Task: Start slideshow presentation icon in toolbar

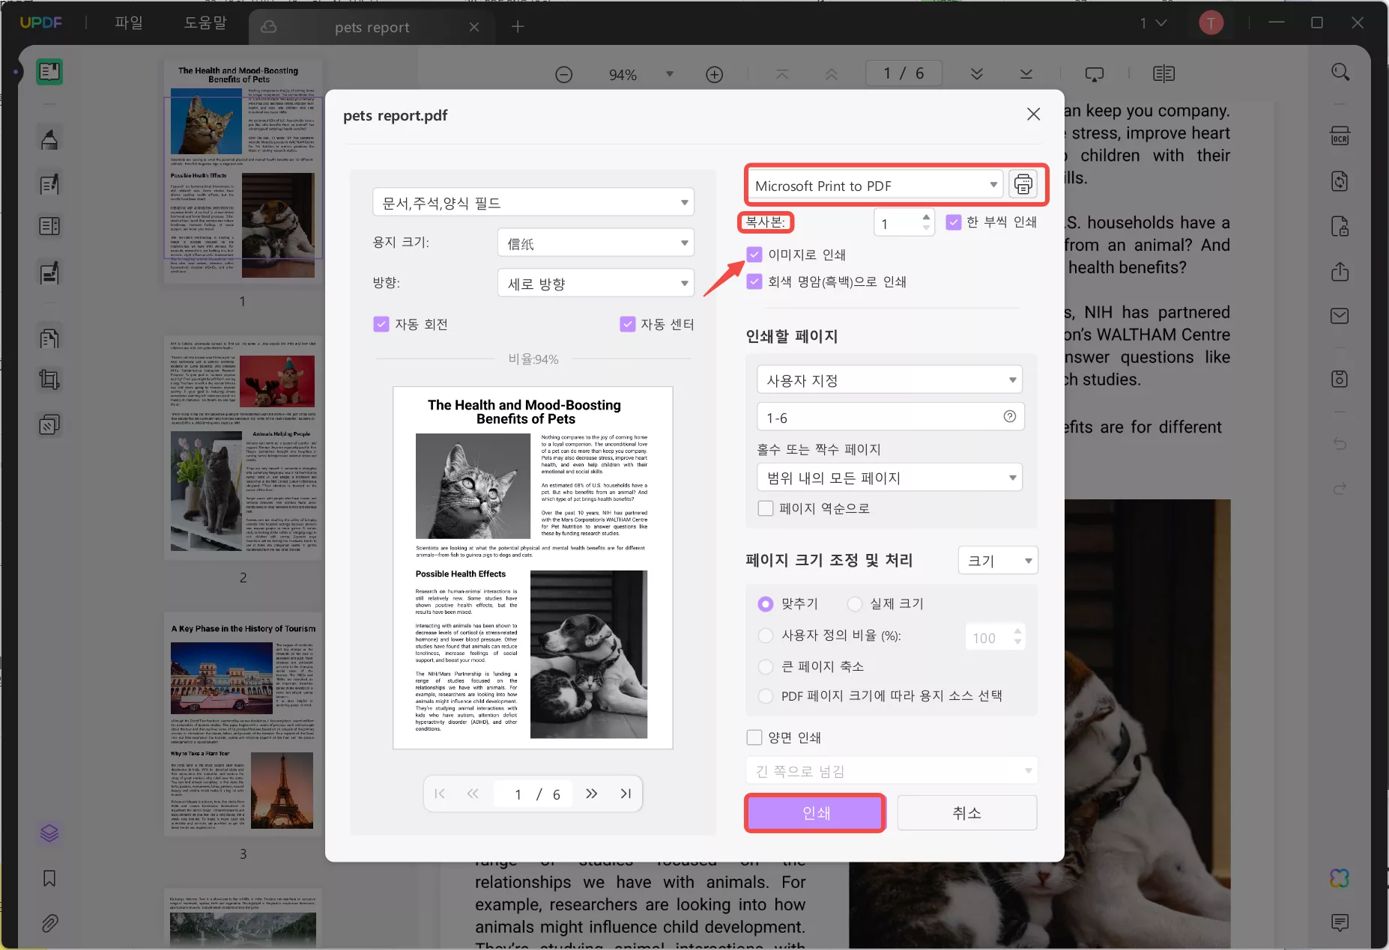Action: [x=1095, y=74]
